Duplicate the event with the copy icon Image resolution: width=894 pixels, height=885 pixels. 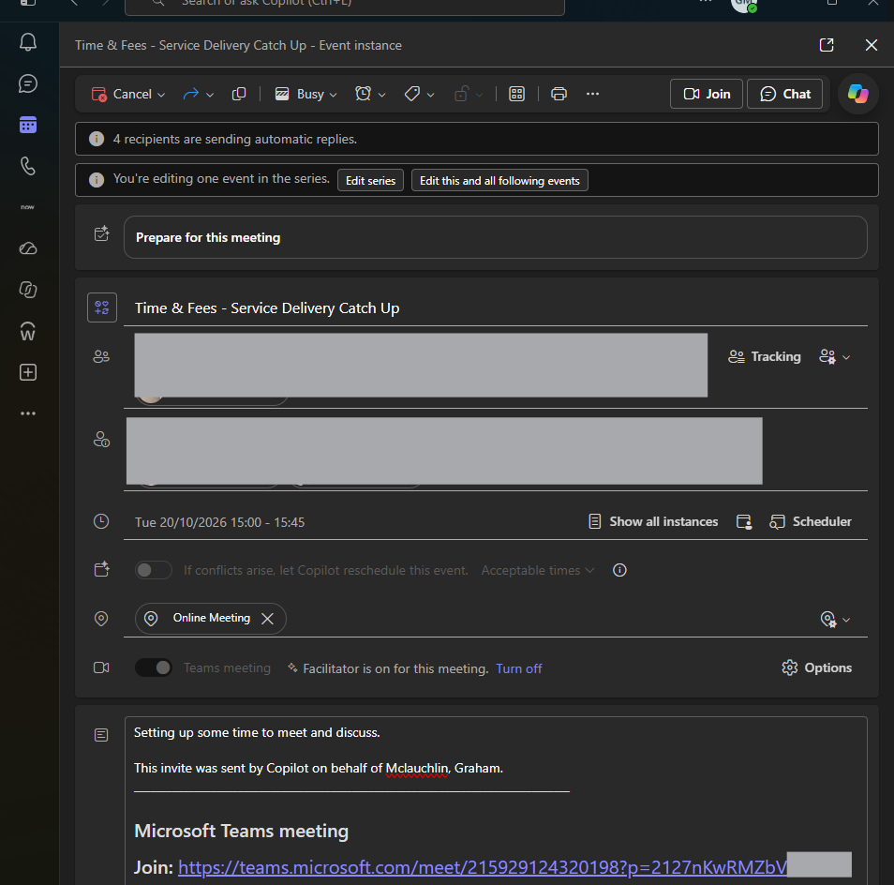point(239,94)
